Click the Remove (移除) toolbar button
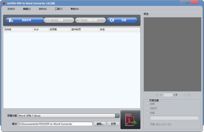Viewport: 204px width, 132px height. pyautogui.click(x=59, y=20)
